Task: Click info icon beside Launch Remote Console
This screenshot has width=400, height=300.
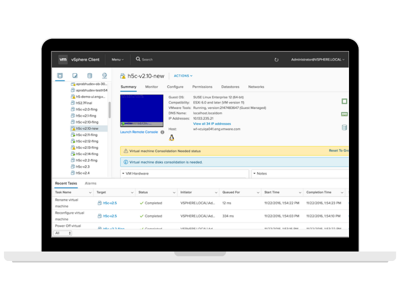Action: pyautogui.click(x=162, y=132)
